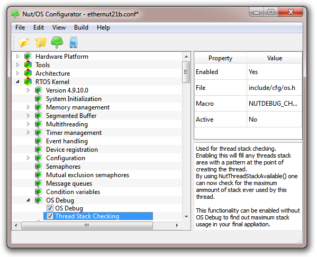Viewport: 317px width, 257px height.
Task: Select the Event handling tree item
Action: (67, 141)
